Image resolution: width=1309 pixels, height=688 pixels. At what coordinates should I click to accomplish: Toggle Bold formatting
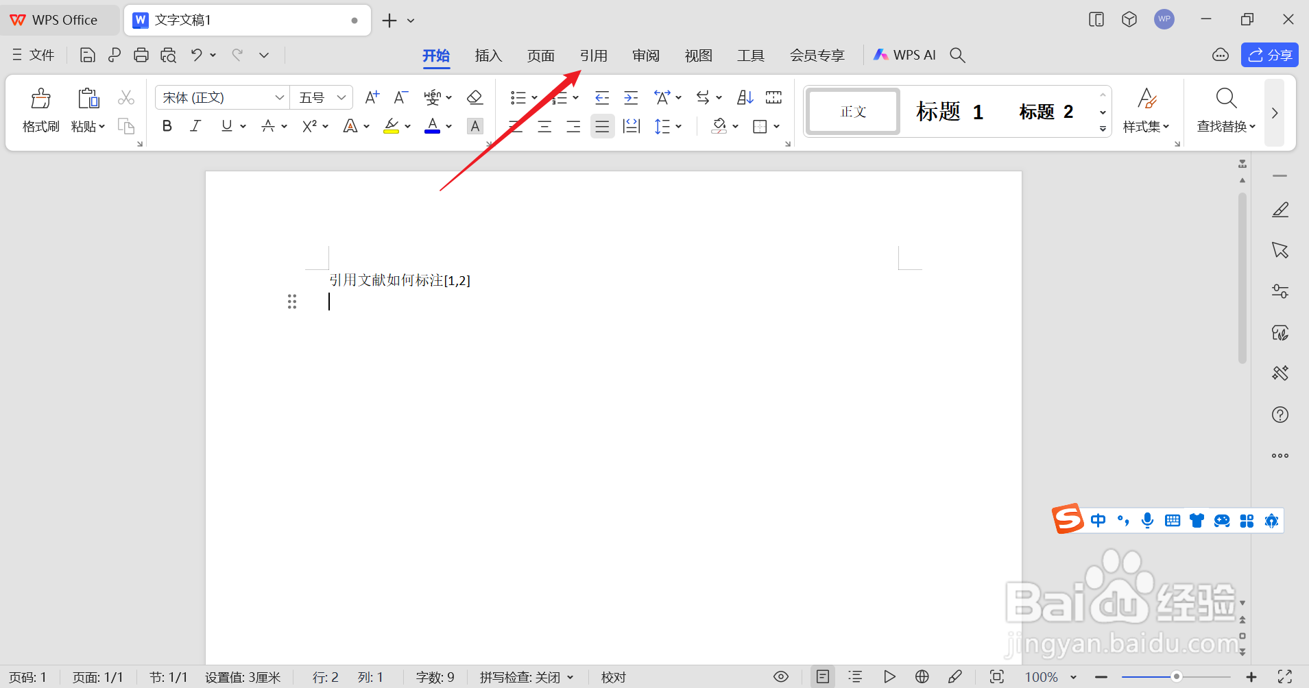click(x=167, y=126)
